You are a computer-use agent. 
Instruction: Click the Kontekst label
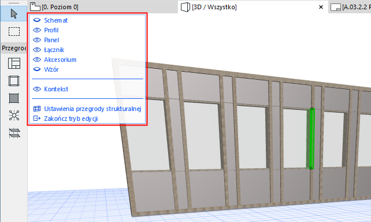coord(56,89)
